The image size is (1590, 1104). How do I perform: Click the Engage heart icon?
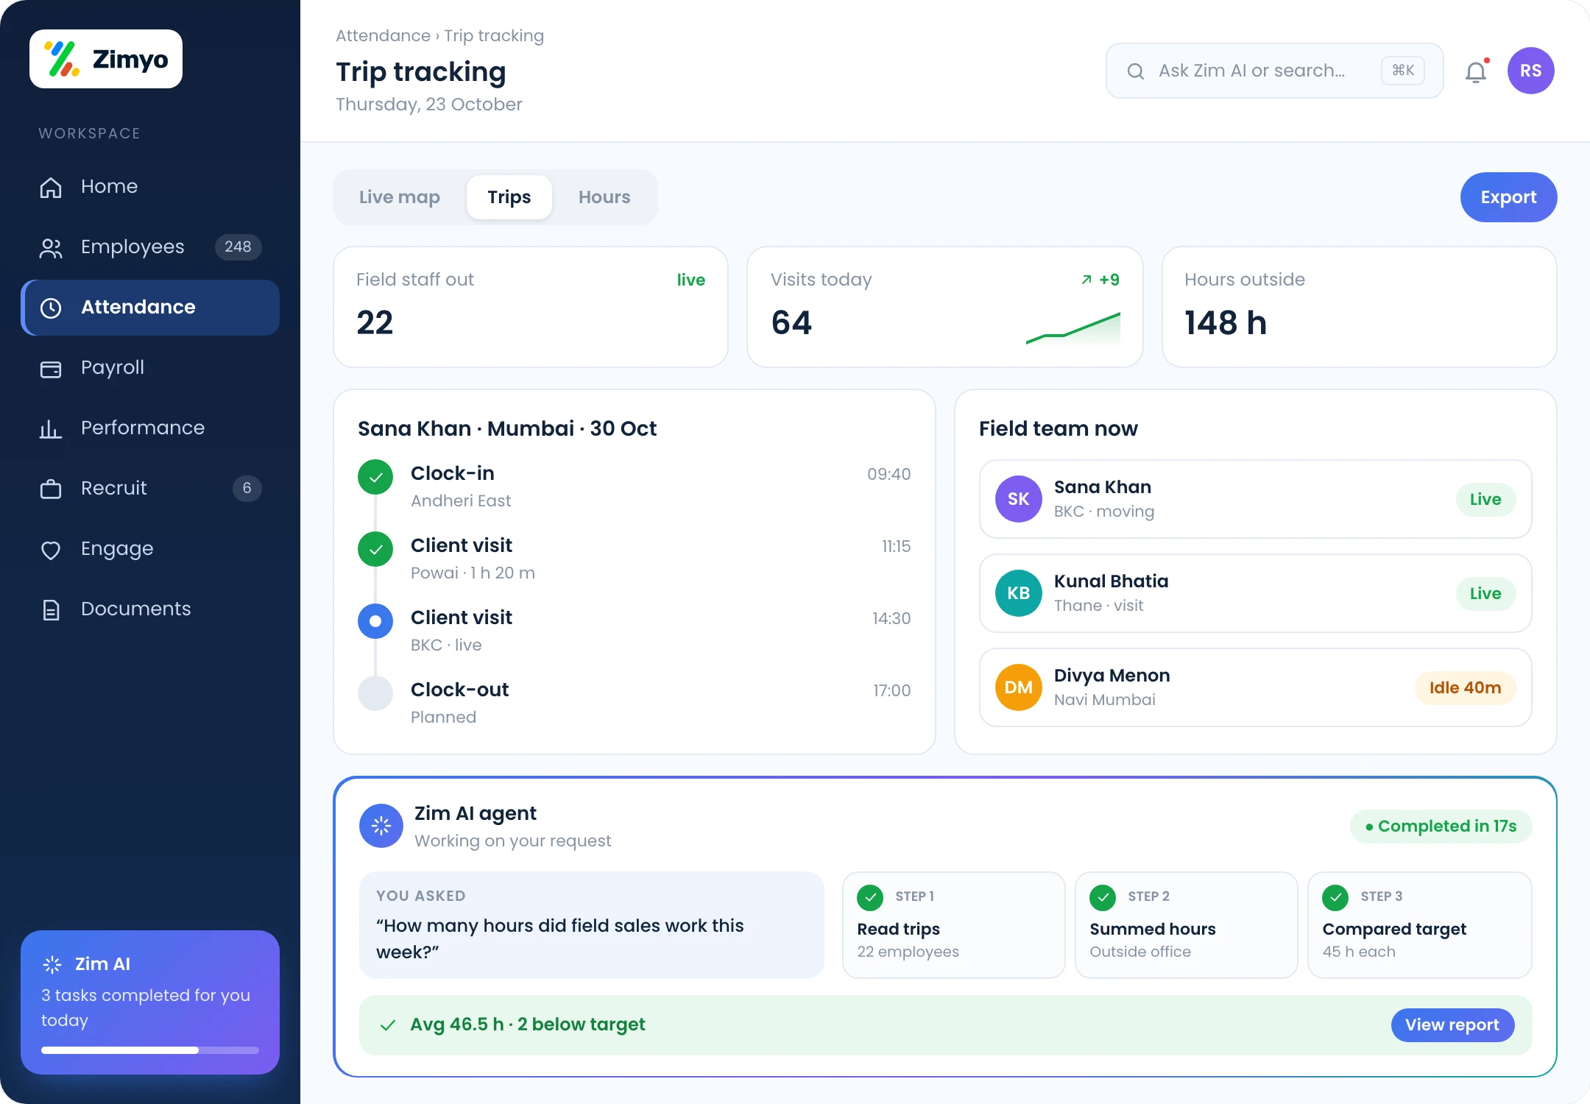click(51, 550)
